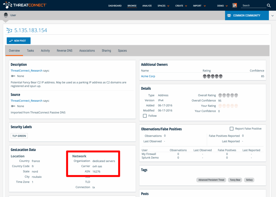
Task: Click the ThreatConnect logo
Action: click(x=25, y=5)
